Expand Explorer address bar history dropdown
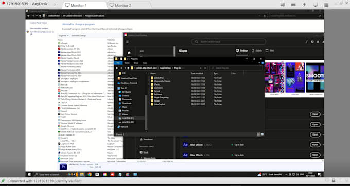 pos(200,68)
